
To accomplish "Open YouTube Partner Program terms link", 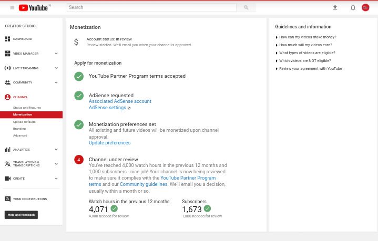I will click(188, 178).
